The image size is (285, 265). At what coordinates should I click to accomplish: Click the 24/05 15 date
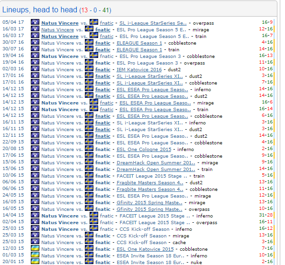coord(13,195)
